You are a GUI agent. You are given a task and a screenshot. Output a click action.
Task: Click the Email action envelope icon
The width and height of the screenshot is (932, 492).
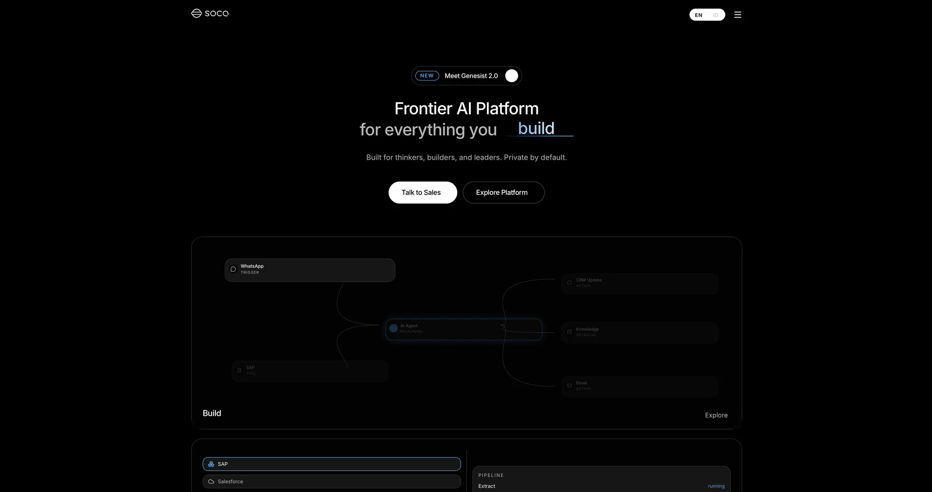(569, 386)
